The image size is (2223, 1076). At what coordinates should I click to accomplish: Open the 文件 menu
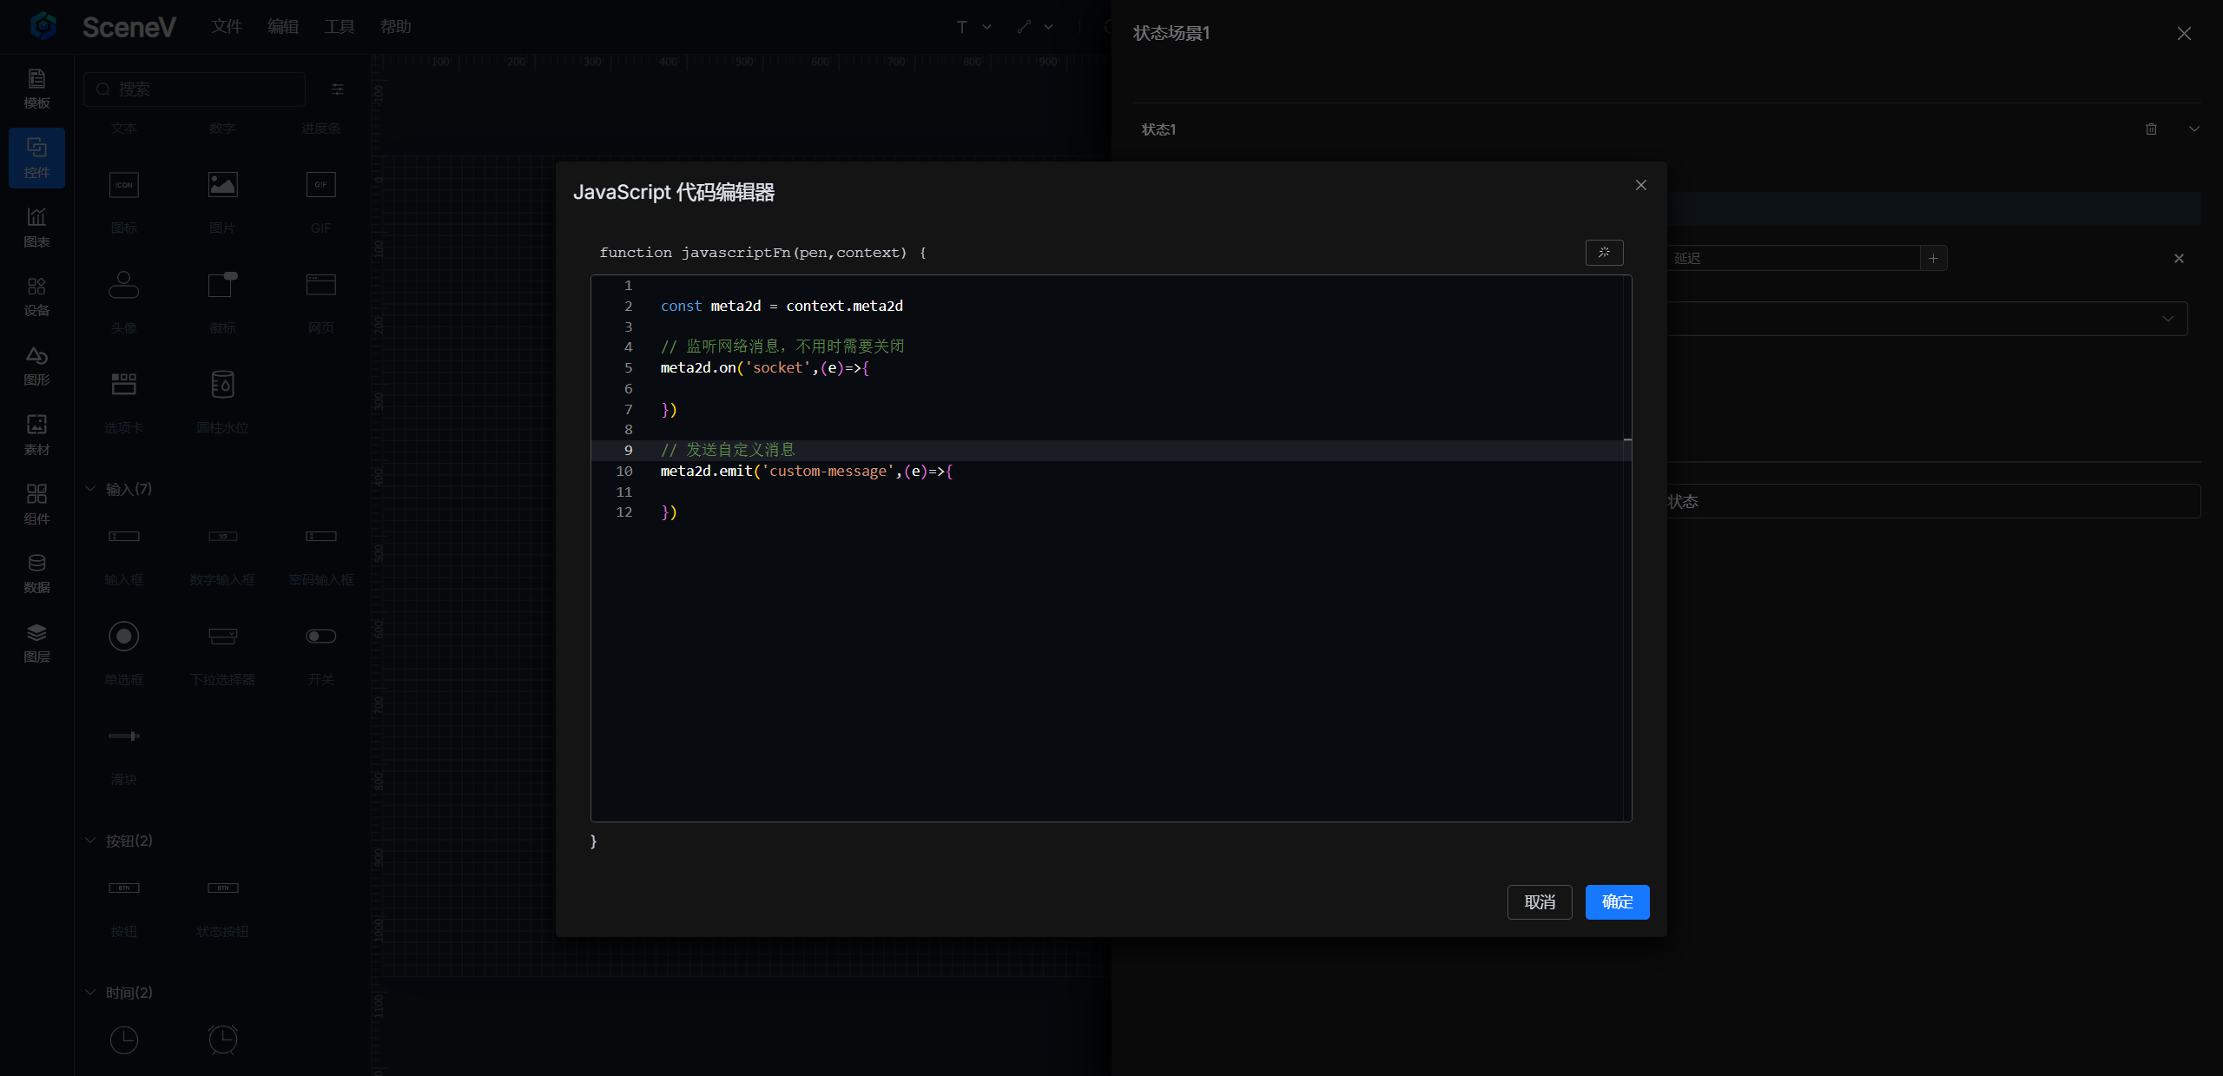(x=226, y=27)
